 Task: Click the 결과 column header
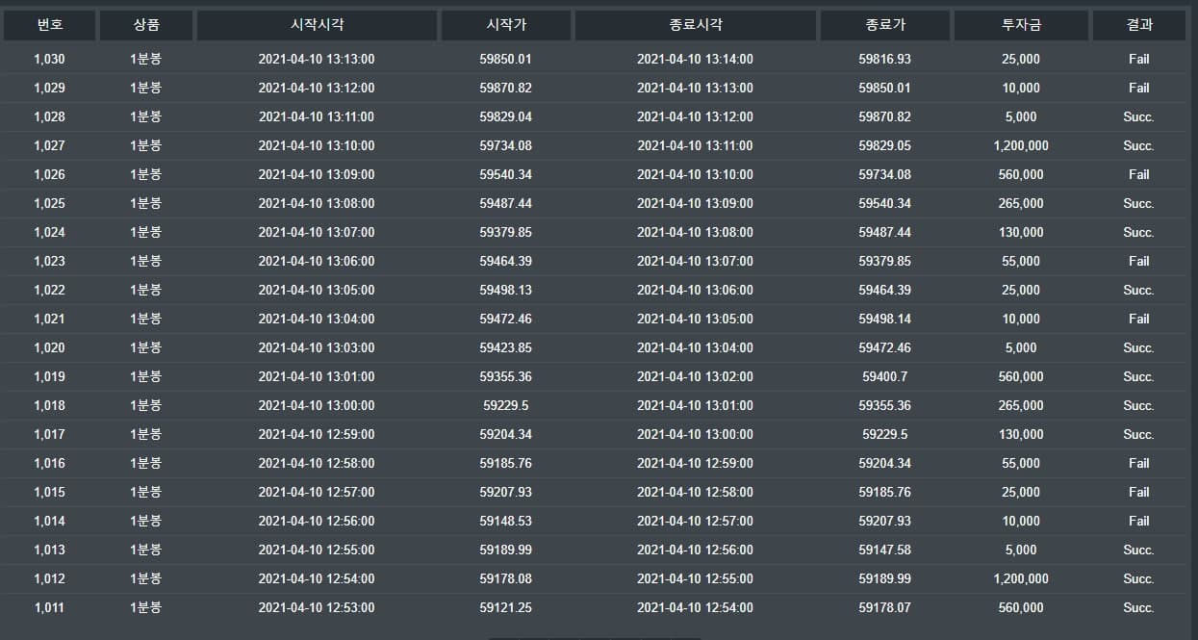pyautogui.click(x=1139, y=25)
